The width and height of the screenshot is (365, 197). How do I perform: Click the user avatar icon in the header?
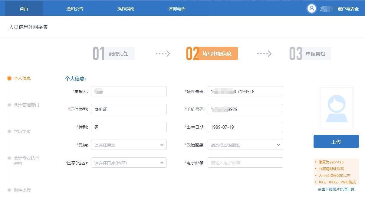point(312,8)
